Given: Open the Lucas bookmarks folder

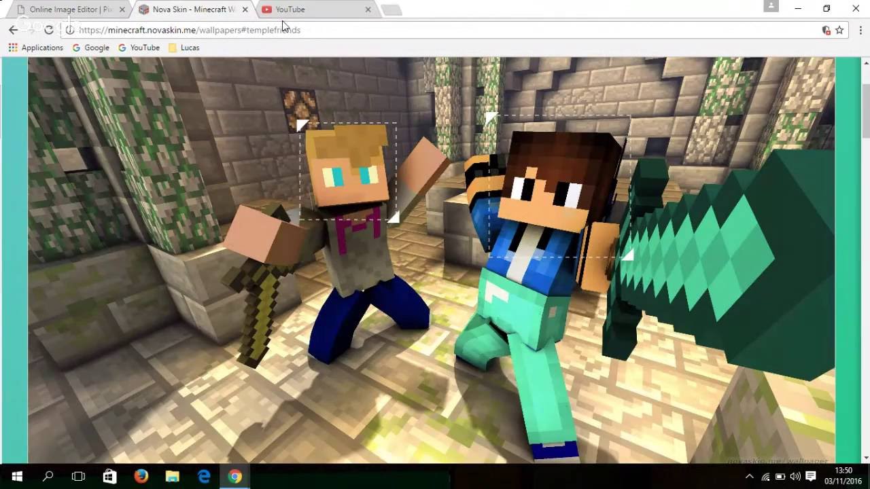Looking at the screenshot, I should pos(184,48).
